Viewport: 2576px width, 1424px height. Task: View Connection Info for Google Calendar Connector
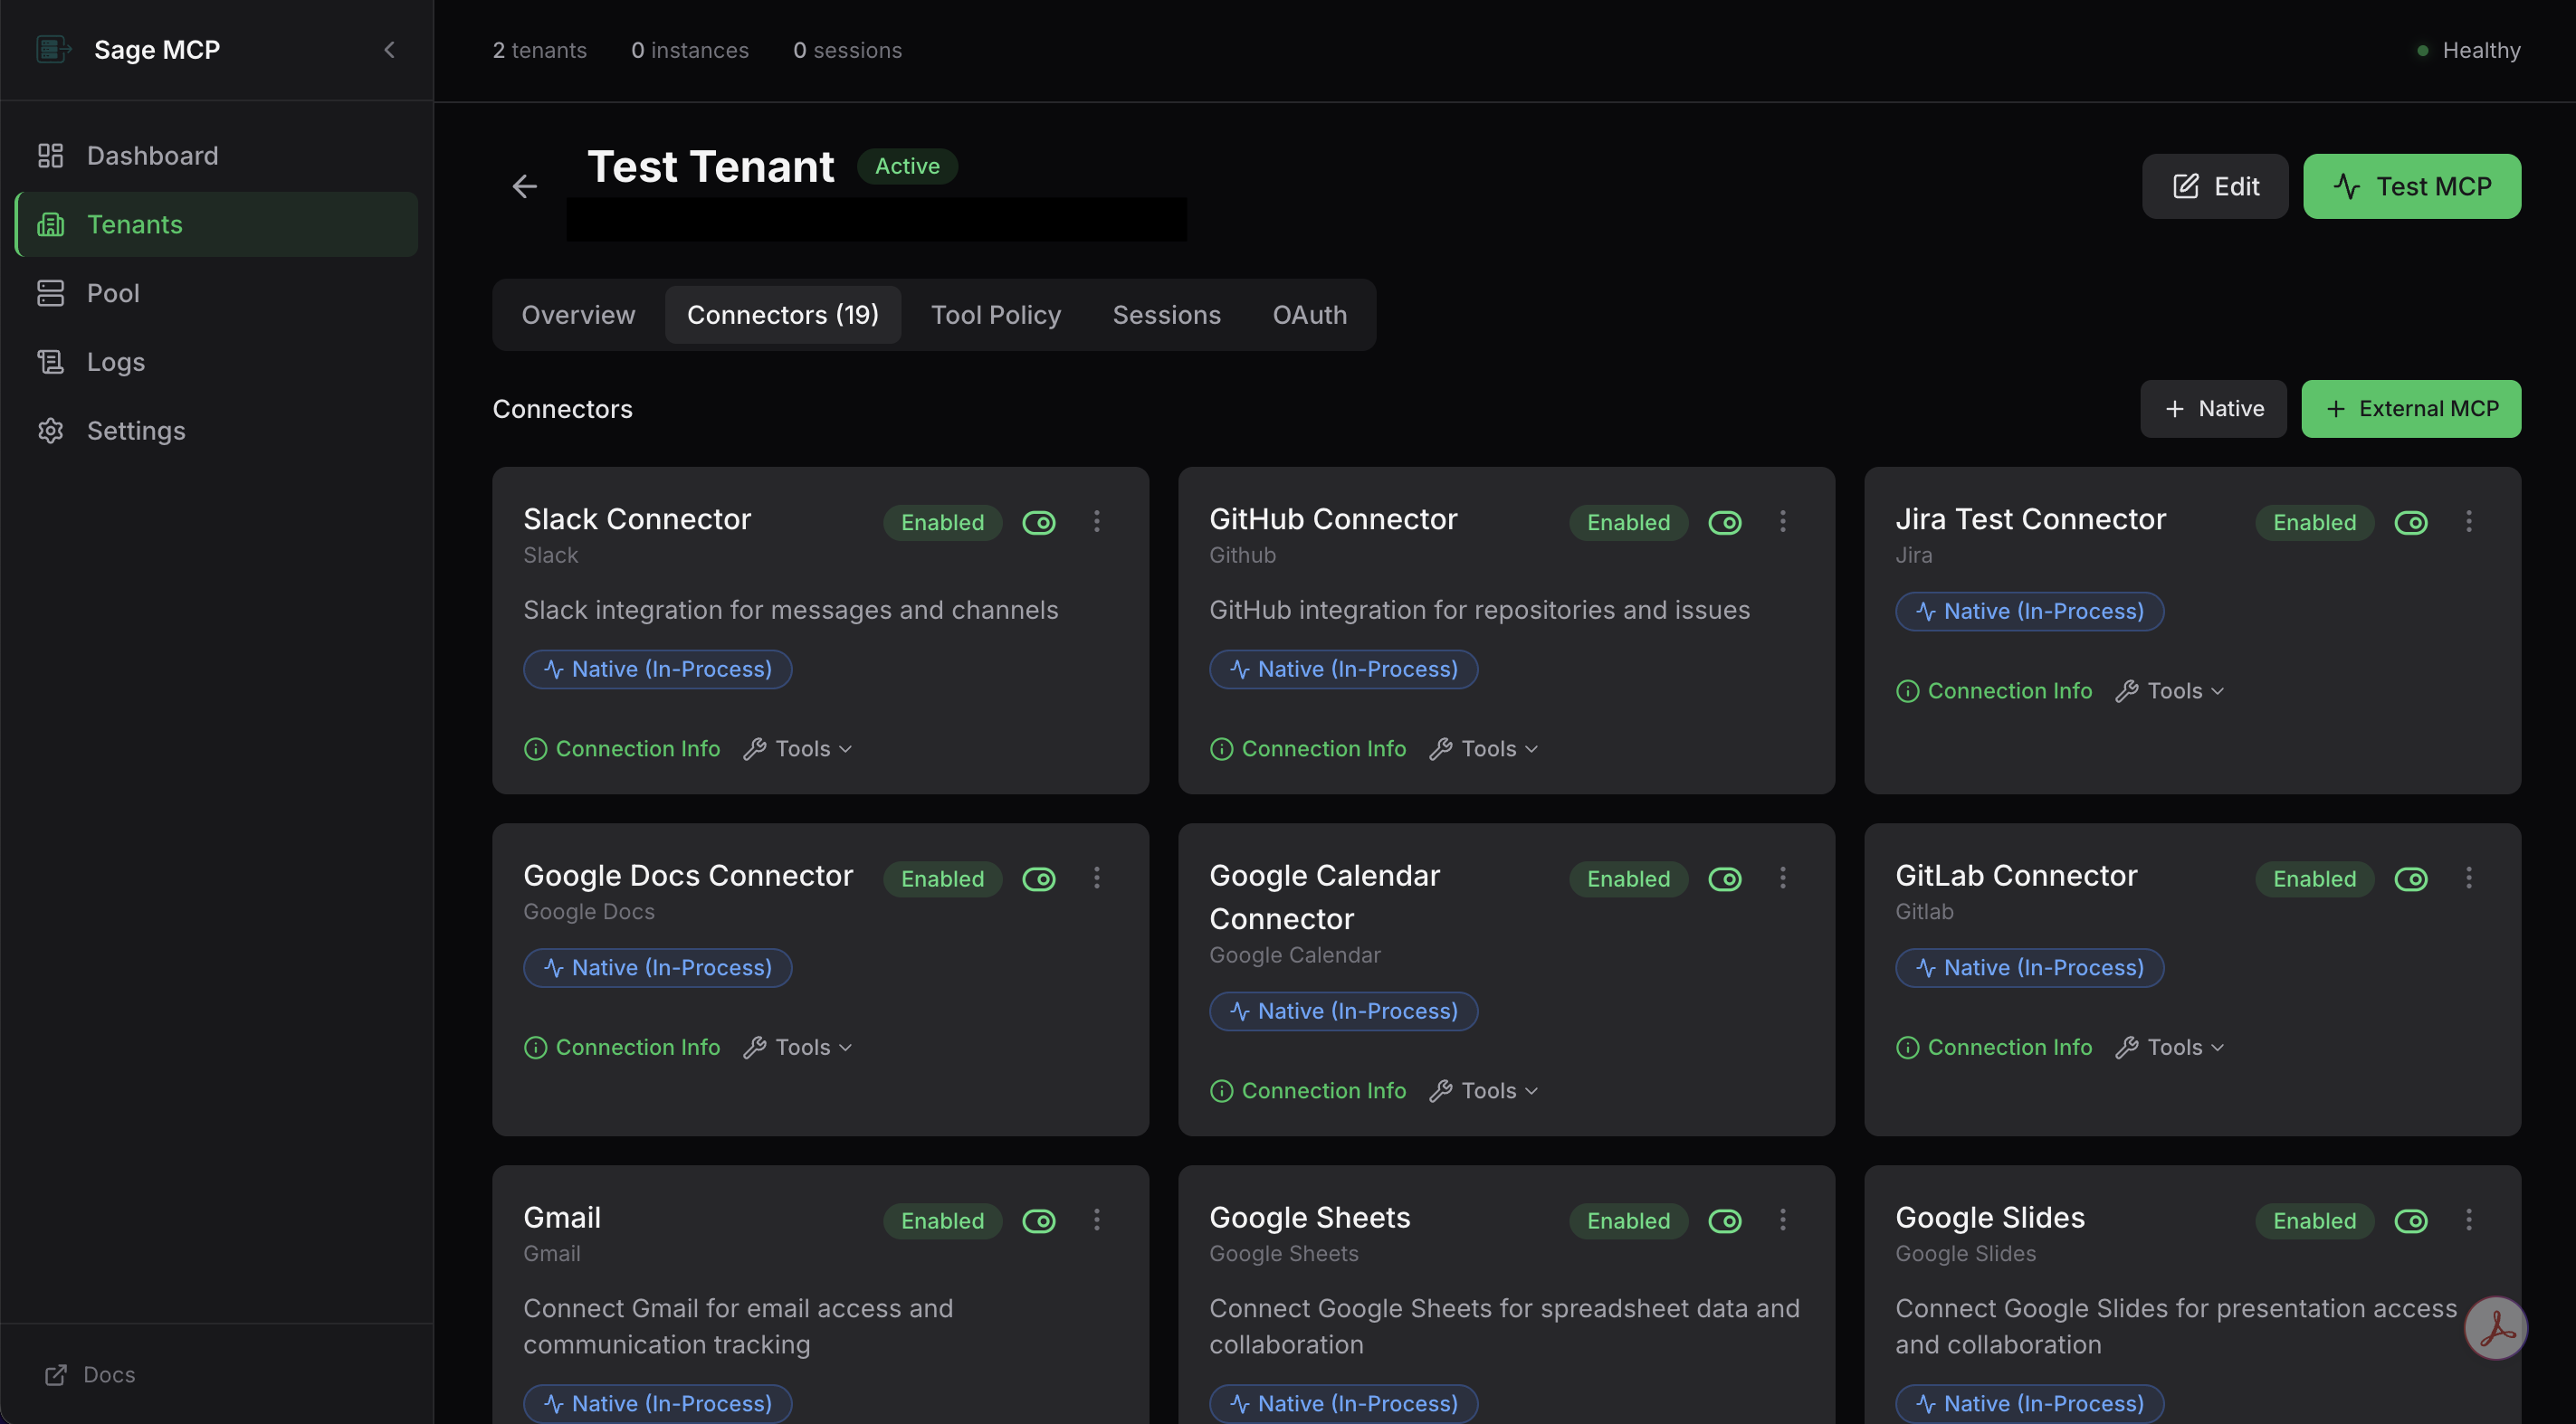(1308, 1091)
